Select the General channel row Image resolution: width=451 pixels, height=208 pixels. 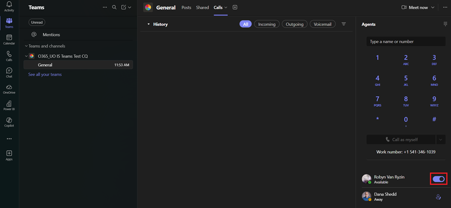[x=78, y=65]
